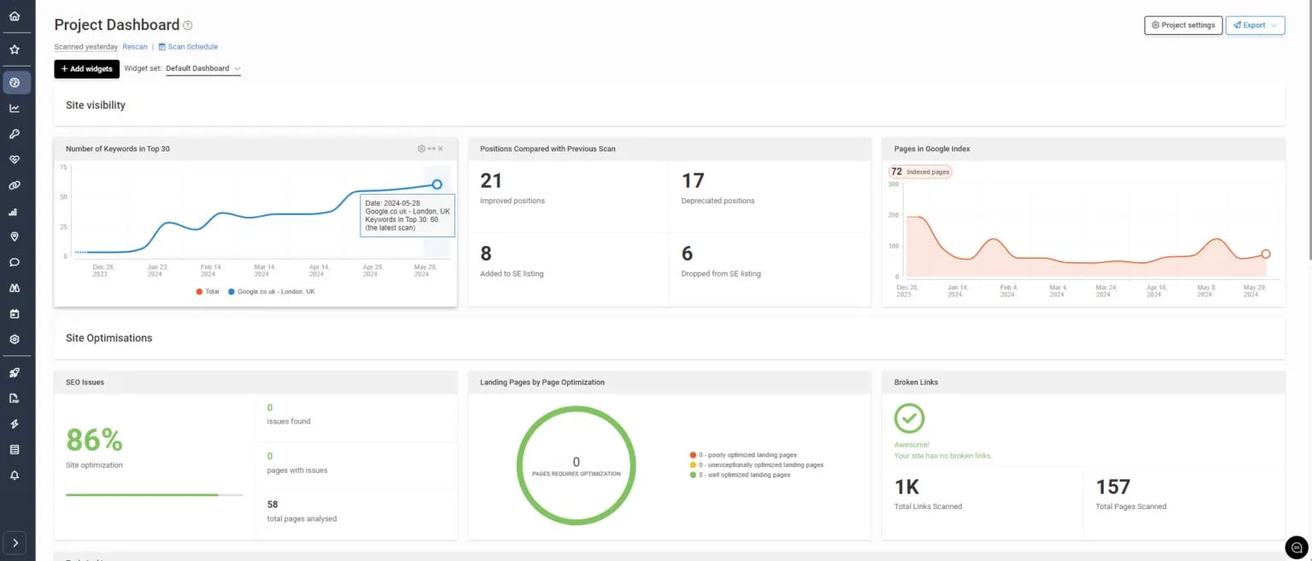Open the chain link icon in sidebar
This screenshot has height=561, width=1312.
coord(15,185)
